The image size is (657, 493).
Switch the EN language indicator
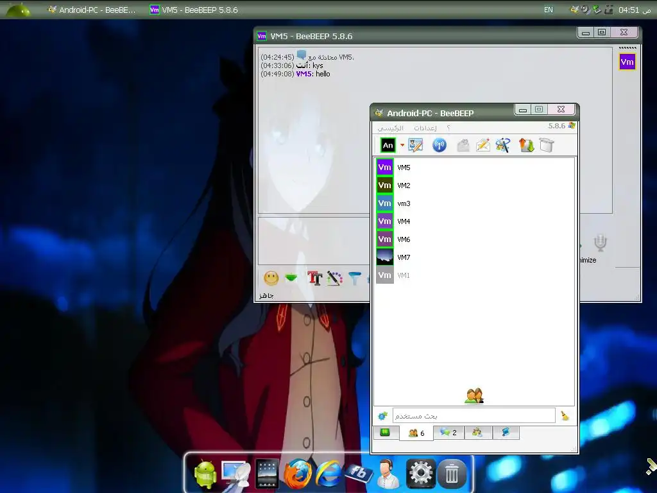(548, 10)
